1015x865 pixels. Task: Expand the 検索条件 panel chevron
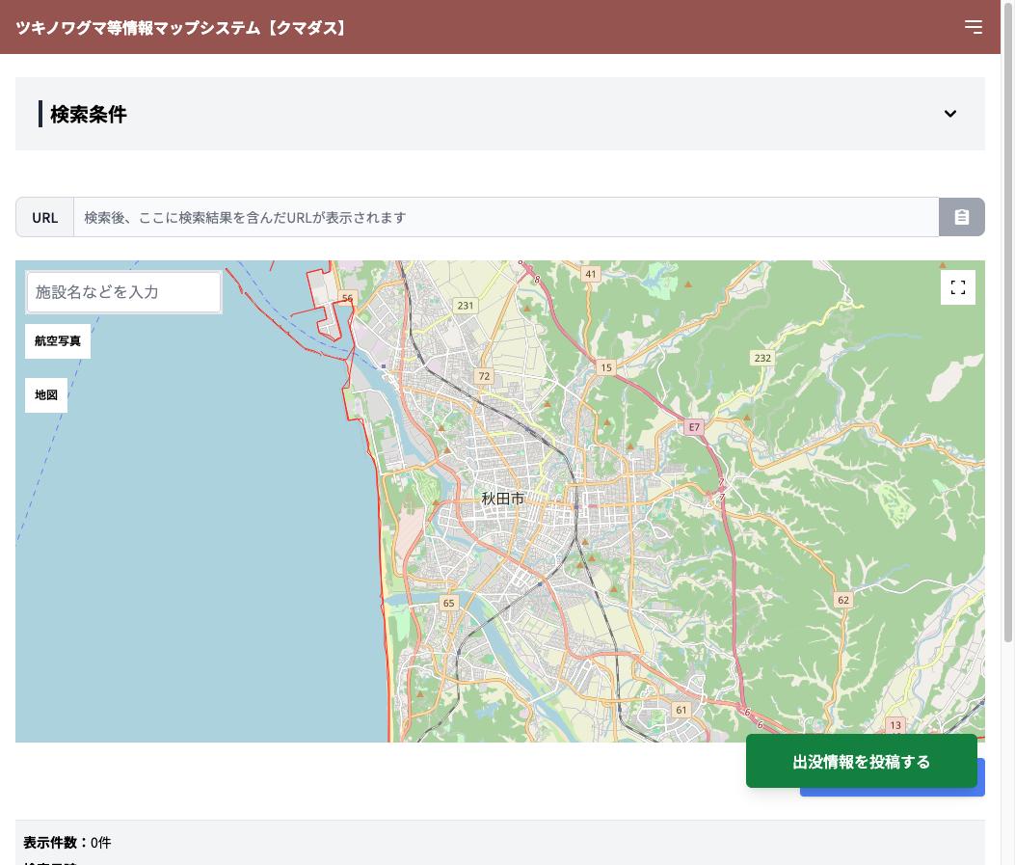(949, 114)
